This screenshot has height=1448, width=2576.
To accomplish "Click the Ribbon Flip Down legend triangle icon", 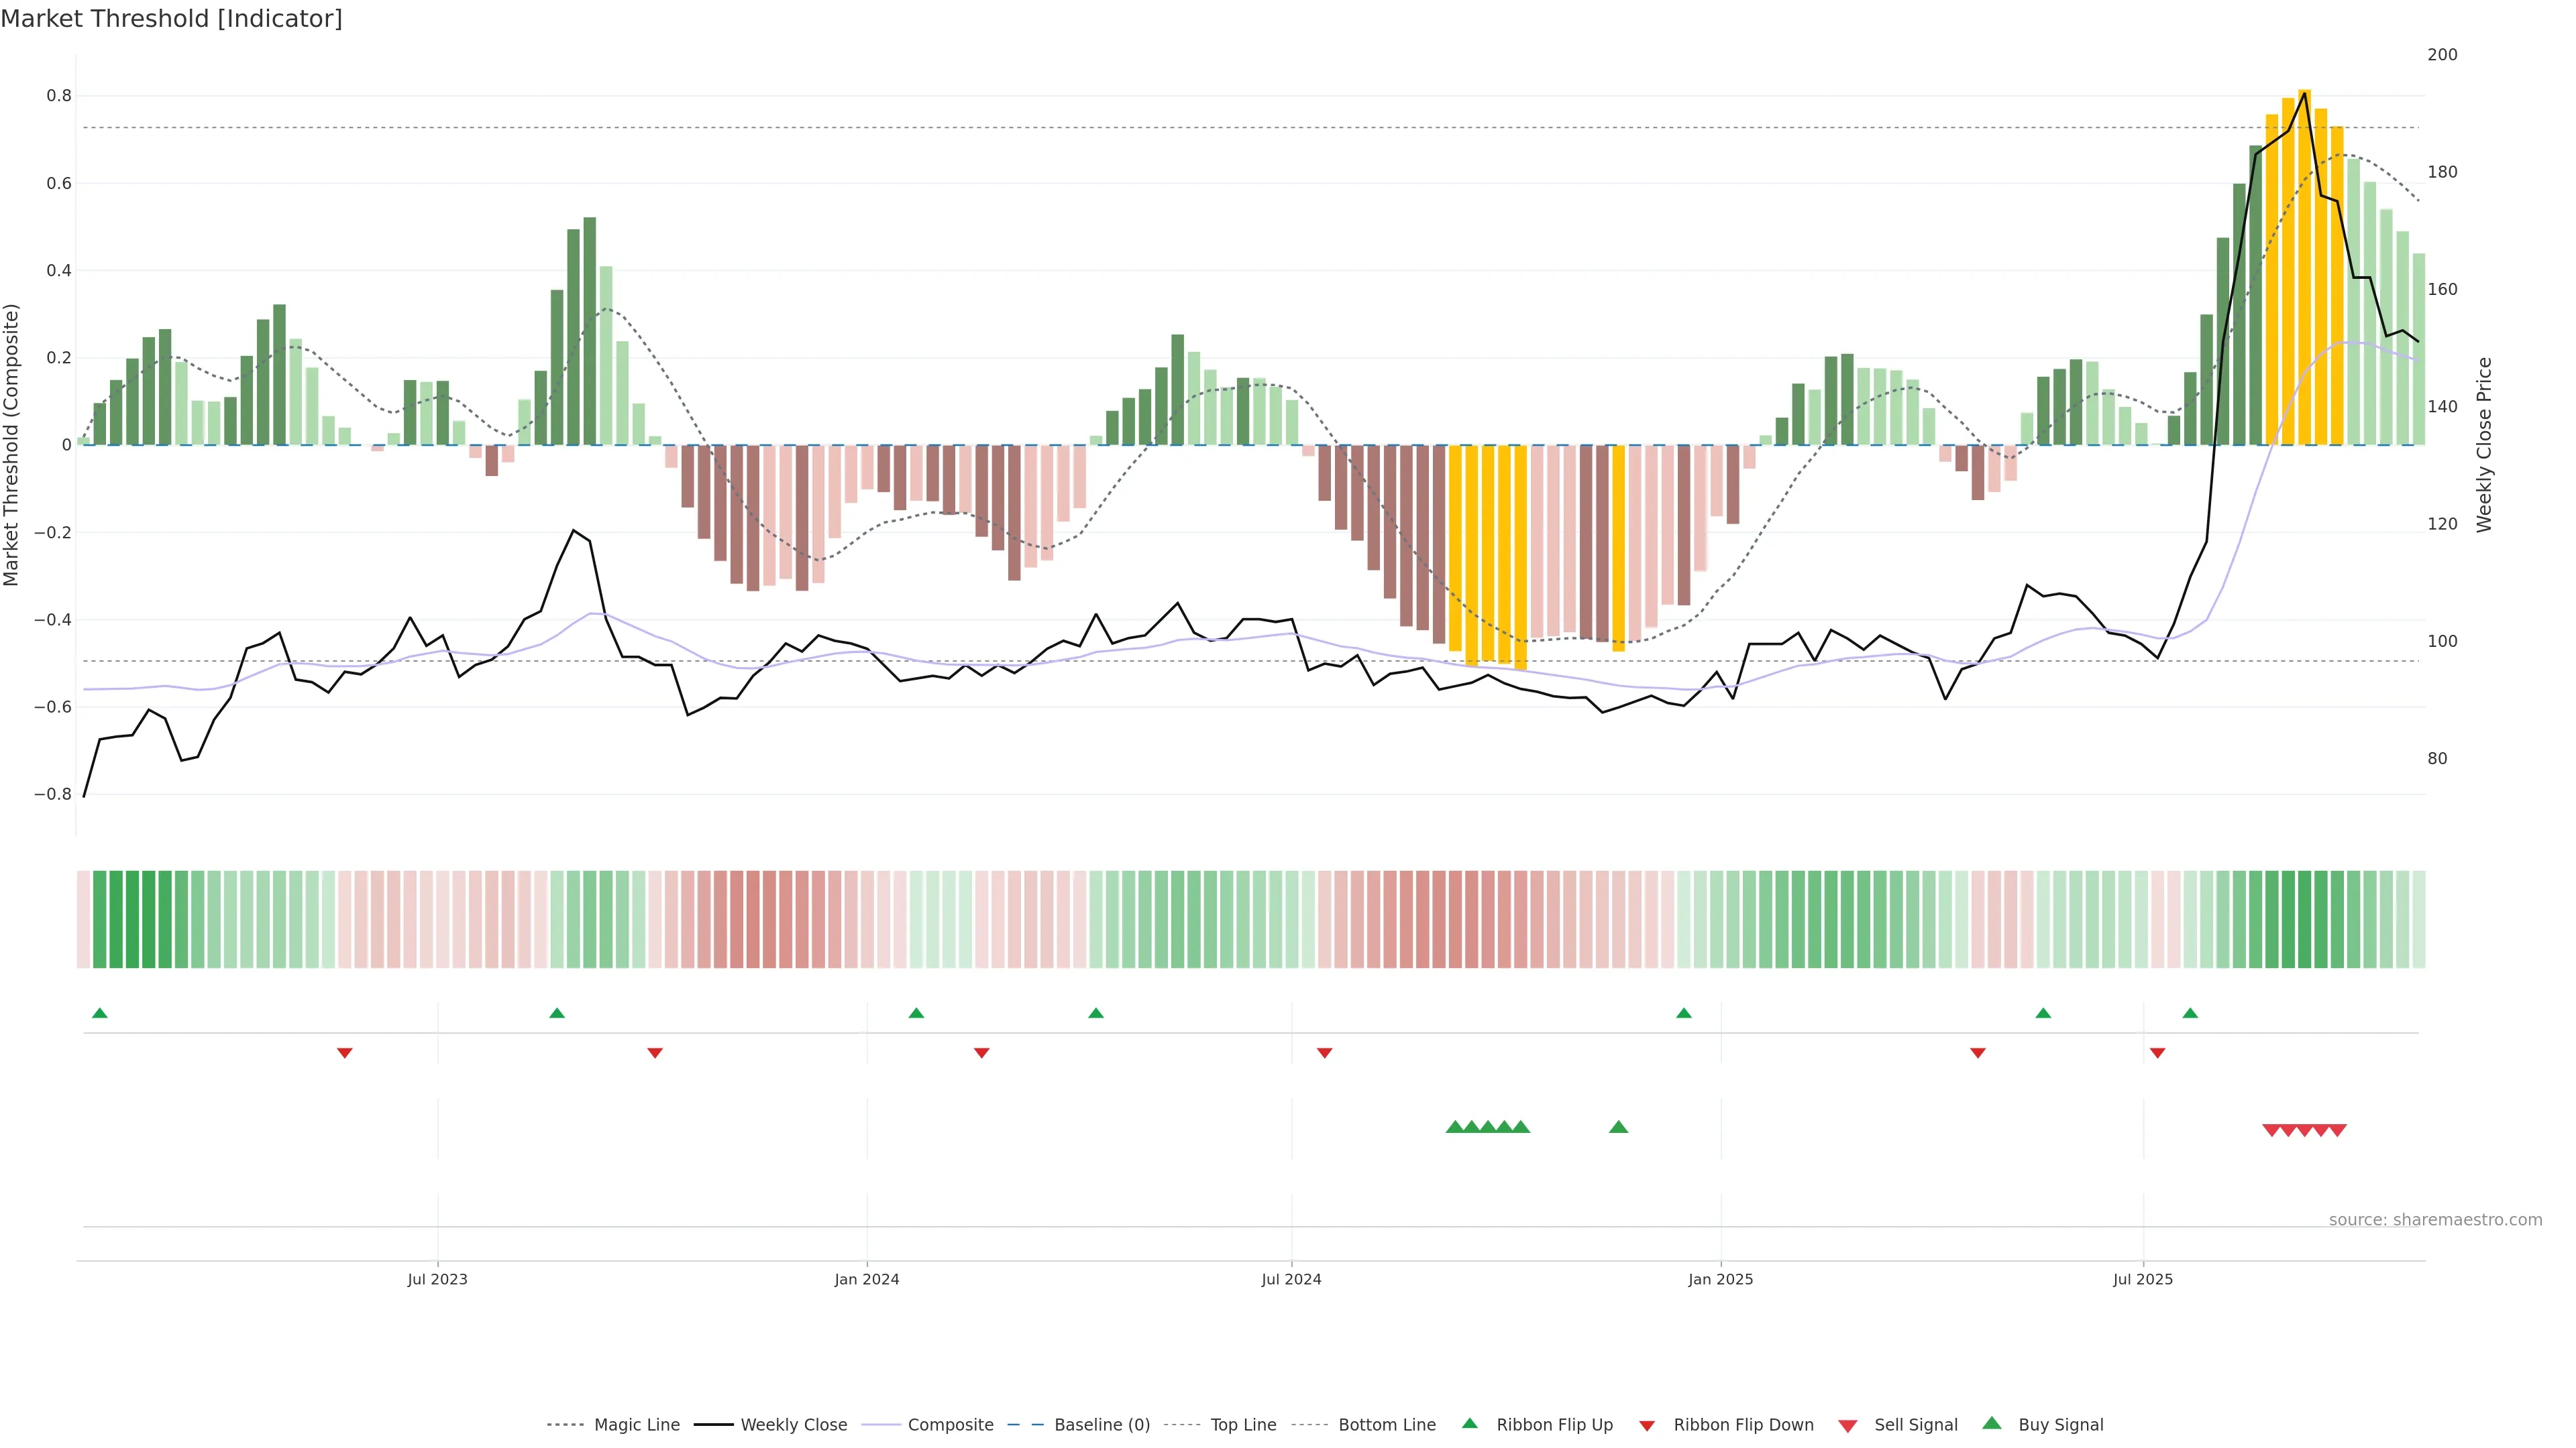I will 1647,1425.
